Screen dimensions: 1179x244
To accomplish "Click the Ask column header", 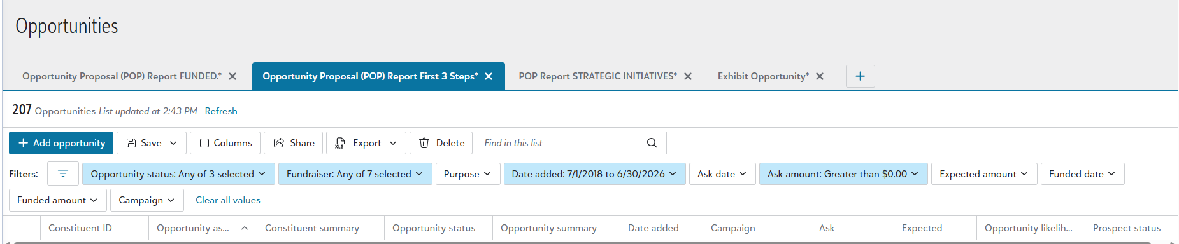I will [x=852, y=228].
